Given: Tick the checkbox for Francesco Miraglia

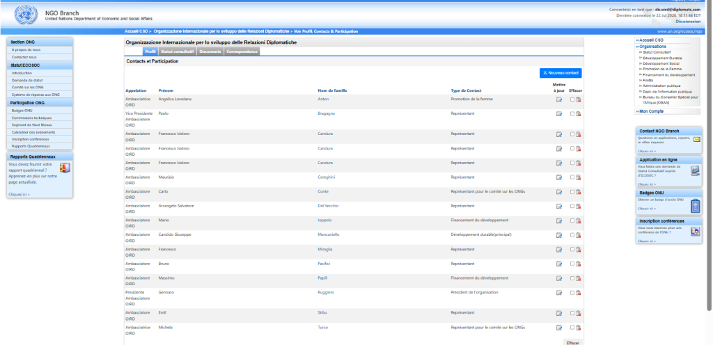Looking at the screenshot, I should click(572, 250).
